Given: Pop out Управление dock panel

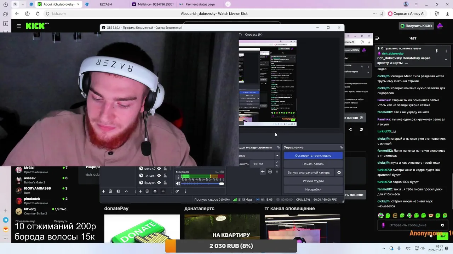Looking at the screenshot, I should pos(341,147).
